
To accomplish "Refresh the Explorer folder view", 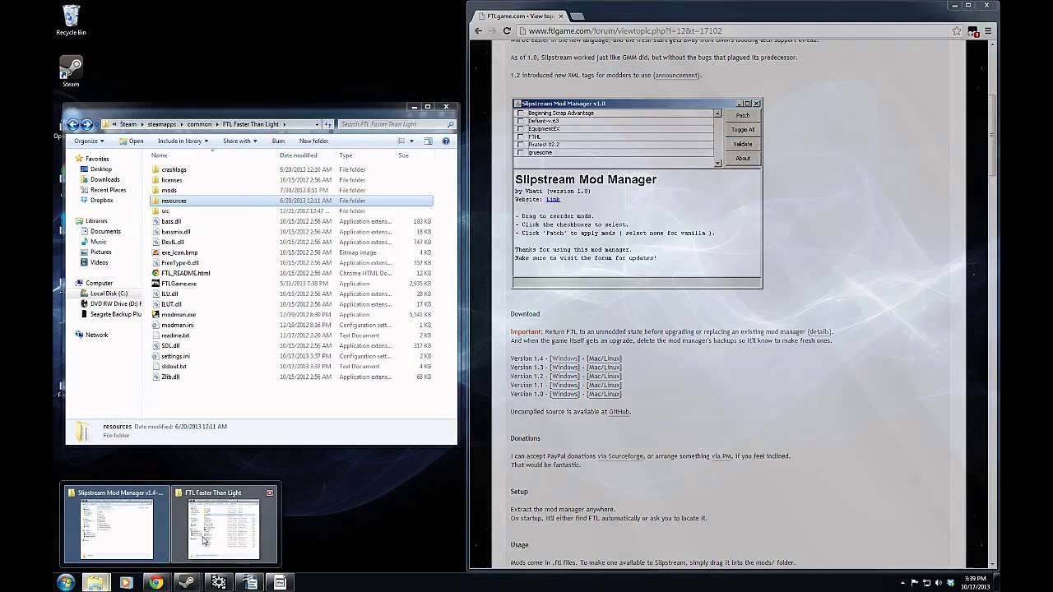I will 328,124.
